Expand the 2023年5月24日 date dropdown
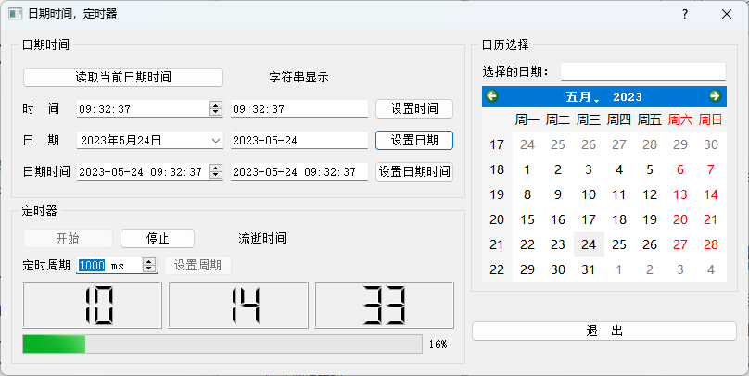Screen dimensions: 749x376 tap(216, 141)
